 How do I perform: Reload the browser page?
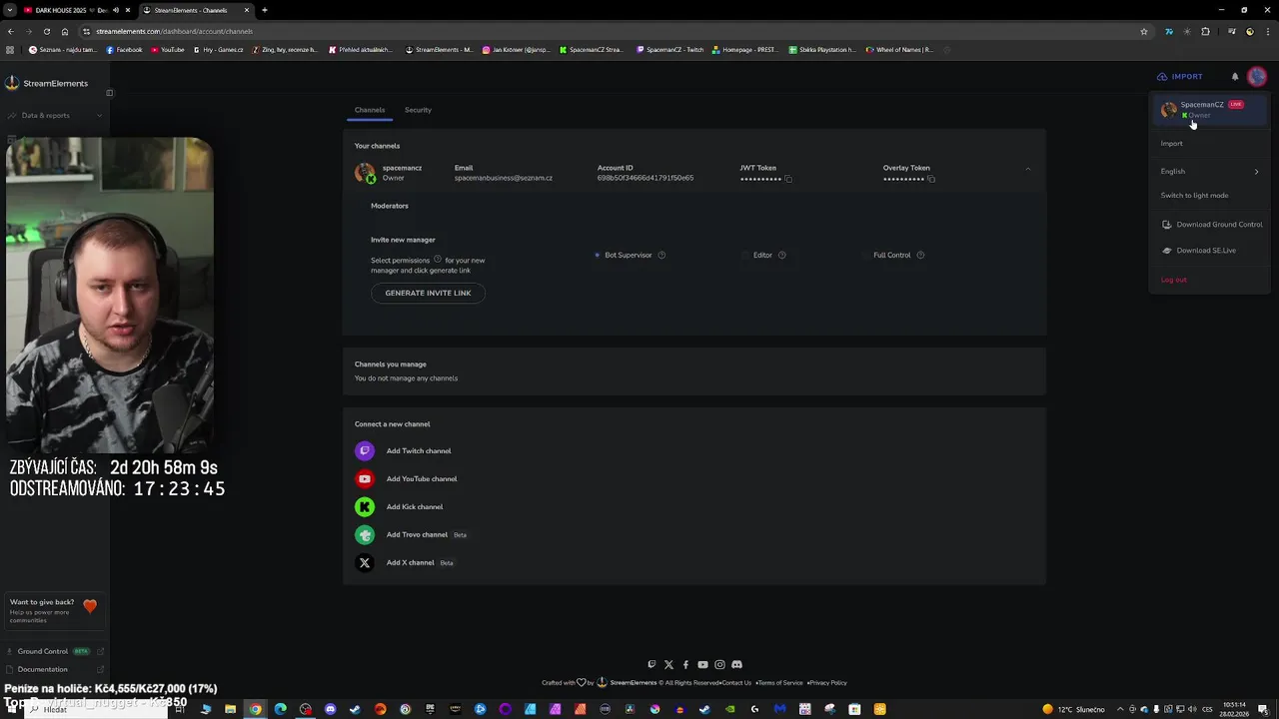(46, 31)
